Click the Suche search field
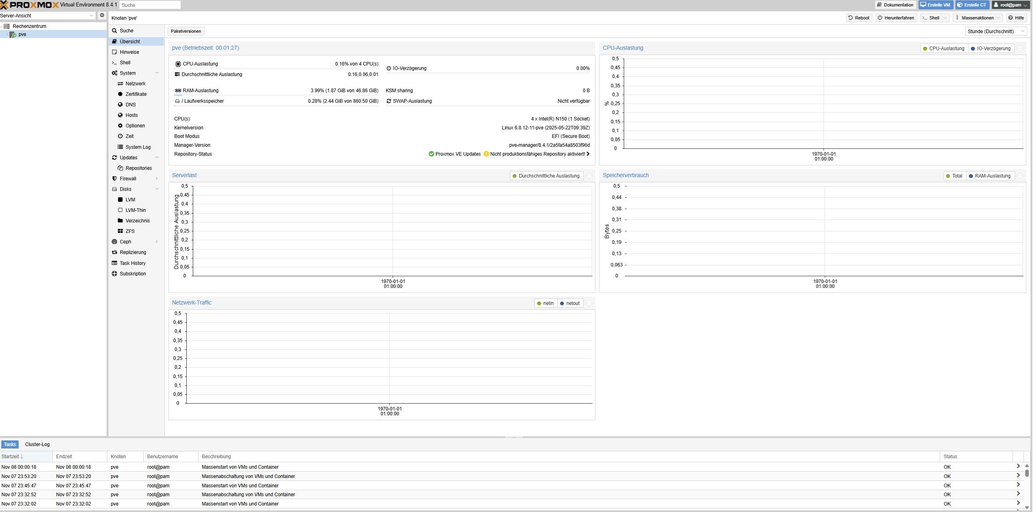Image resolution: width=1036 pixels, height=512 pixels. 150,5
